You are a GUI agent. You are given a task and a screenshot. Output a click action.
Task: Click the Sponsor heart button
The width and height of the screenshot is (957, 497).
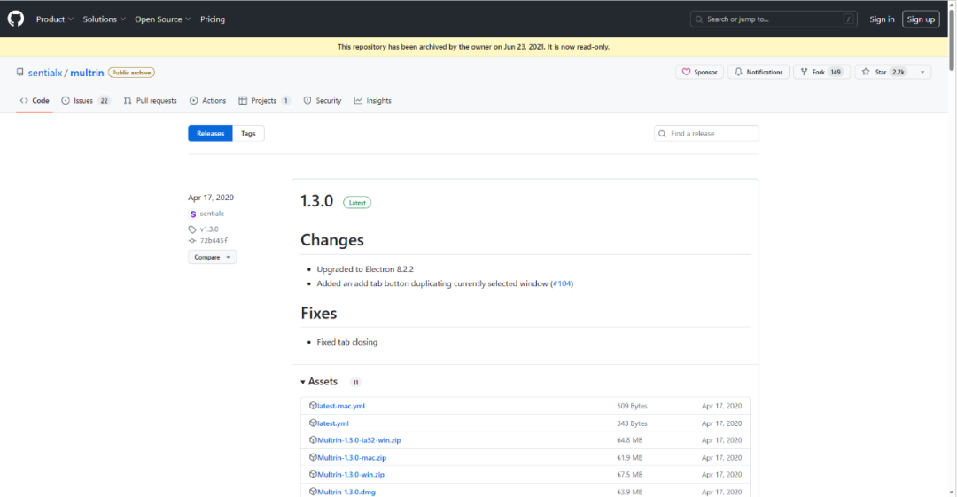coord(699,72)
